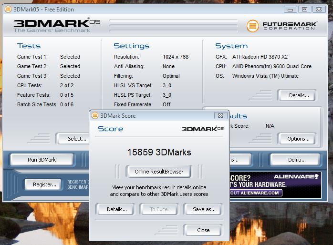Screen dimensions: 333x245
Task: Click the Tests section heading
Action: tap(29, 46)
